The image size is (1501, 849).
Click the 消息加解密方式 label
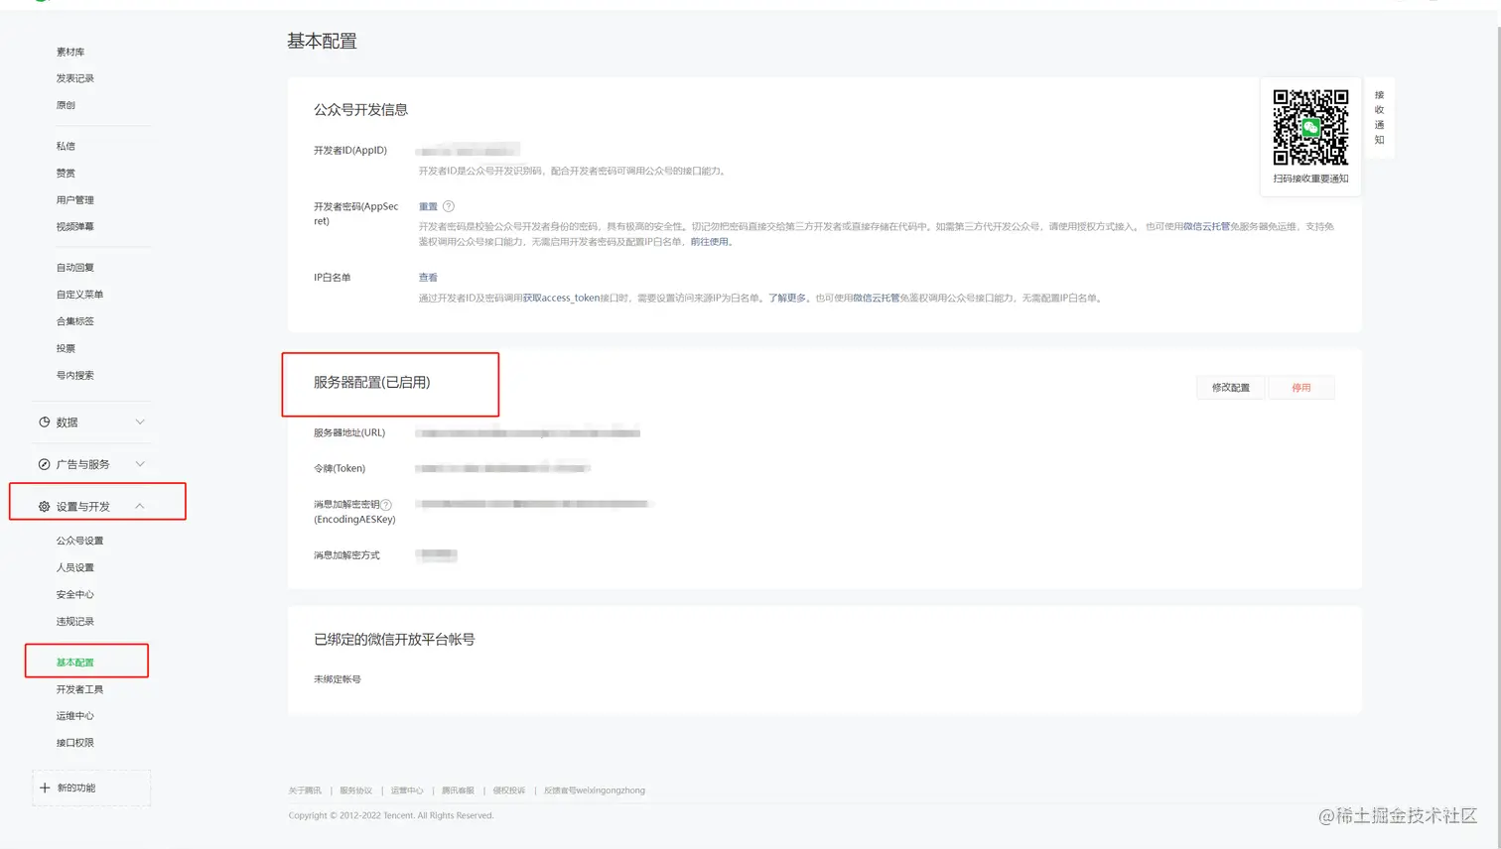[346, 555]
